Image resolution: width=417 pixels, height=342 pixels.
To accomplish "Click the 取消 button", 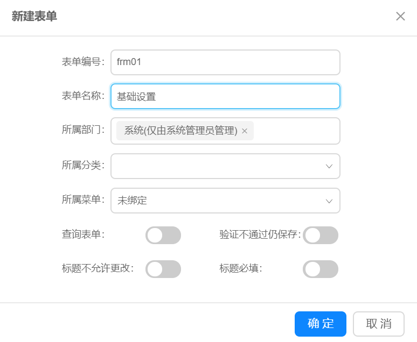I will click(379, 324).
